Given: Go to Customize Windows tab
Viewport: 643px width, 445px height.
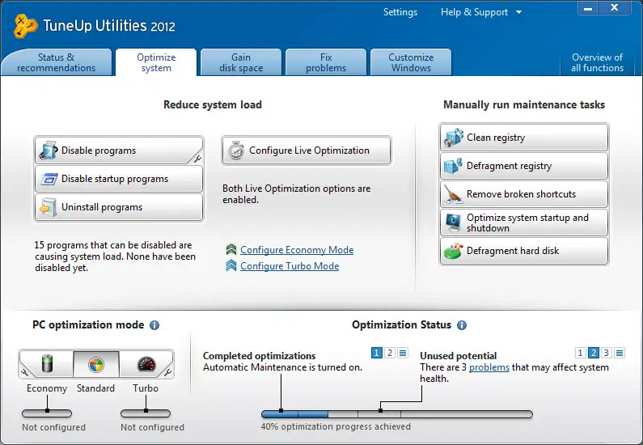Looking at the screenshot, I should (x=411, y=62).
